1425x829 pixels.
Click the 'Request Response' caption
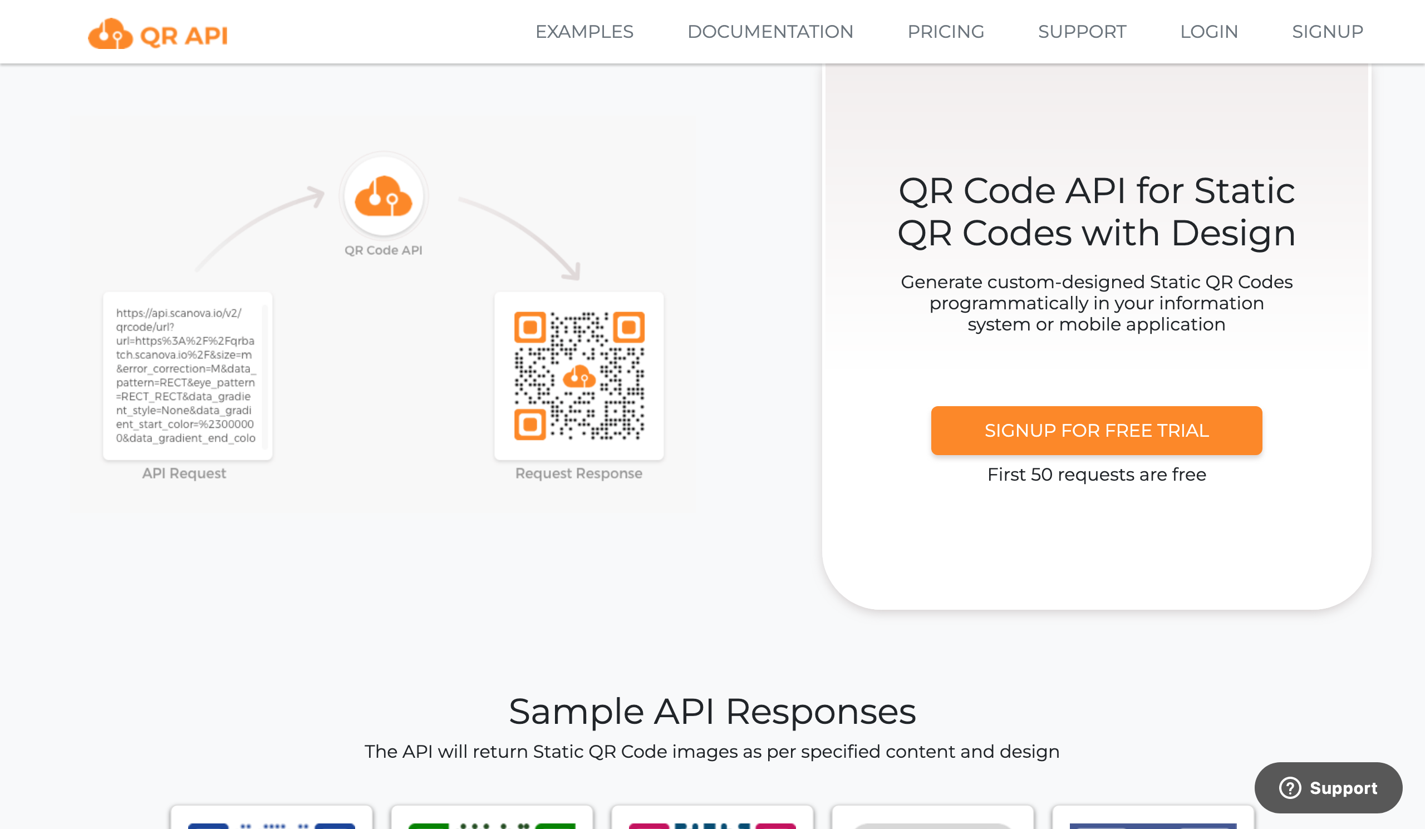pos(578,473)
